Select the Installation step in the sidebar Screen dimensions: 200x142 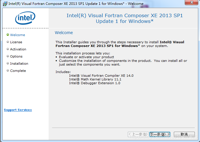point(19,64)
